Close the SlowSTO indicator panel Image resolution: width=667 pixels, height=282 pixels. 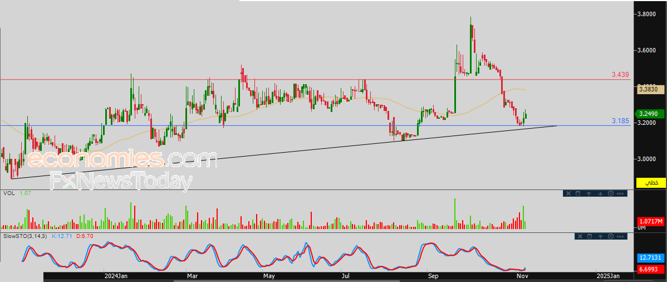(580, 236)
